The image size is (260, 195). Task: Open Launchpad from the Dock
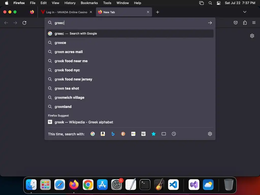(45, 184)
